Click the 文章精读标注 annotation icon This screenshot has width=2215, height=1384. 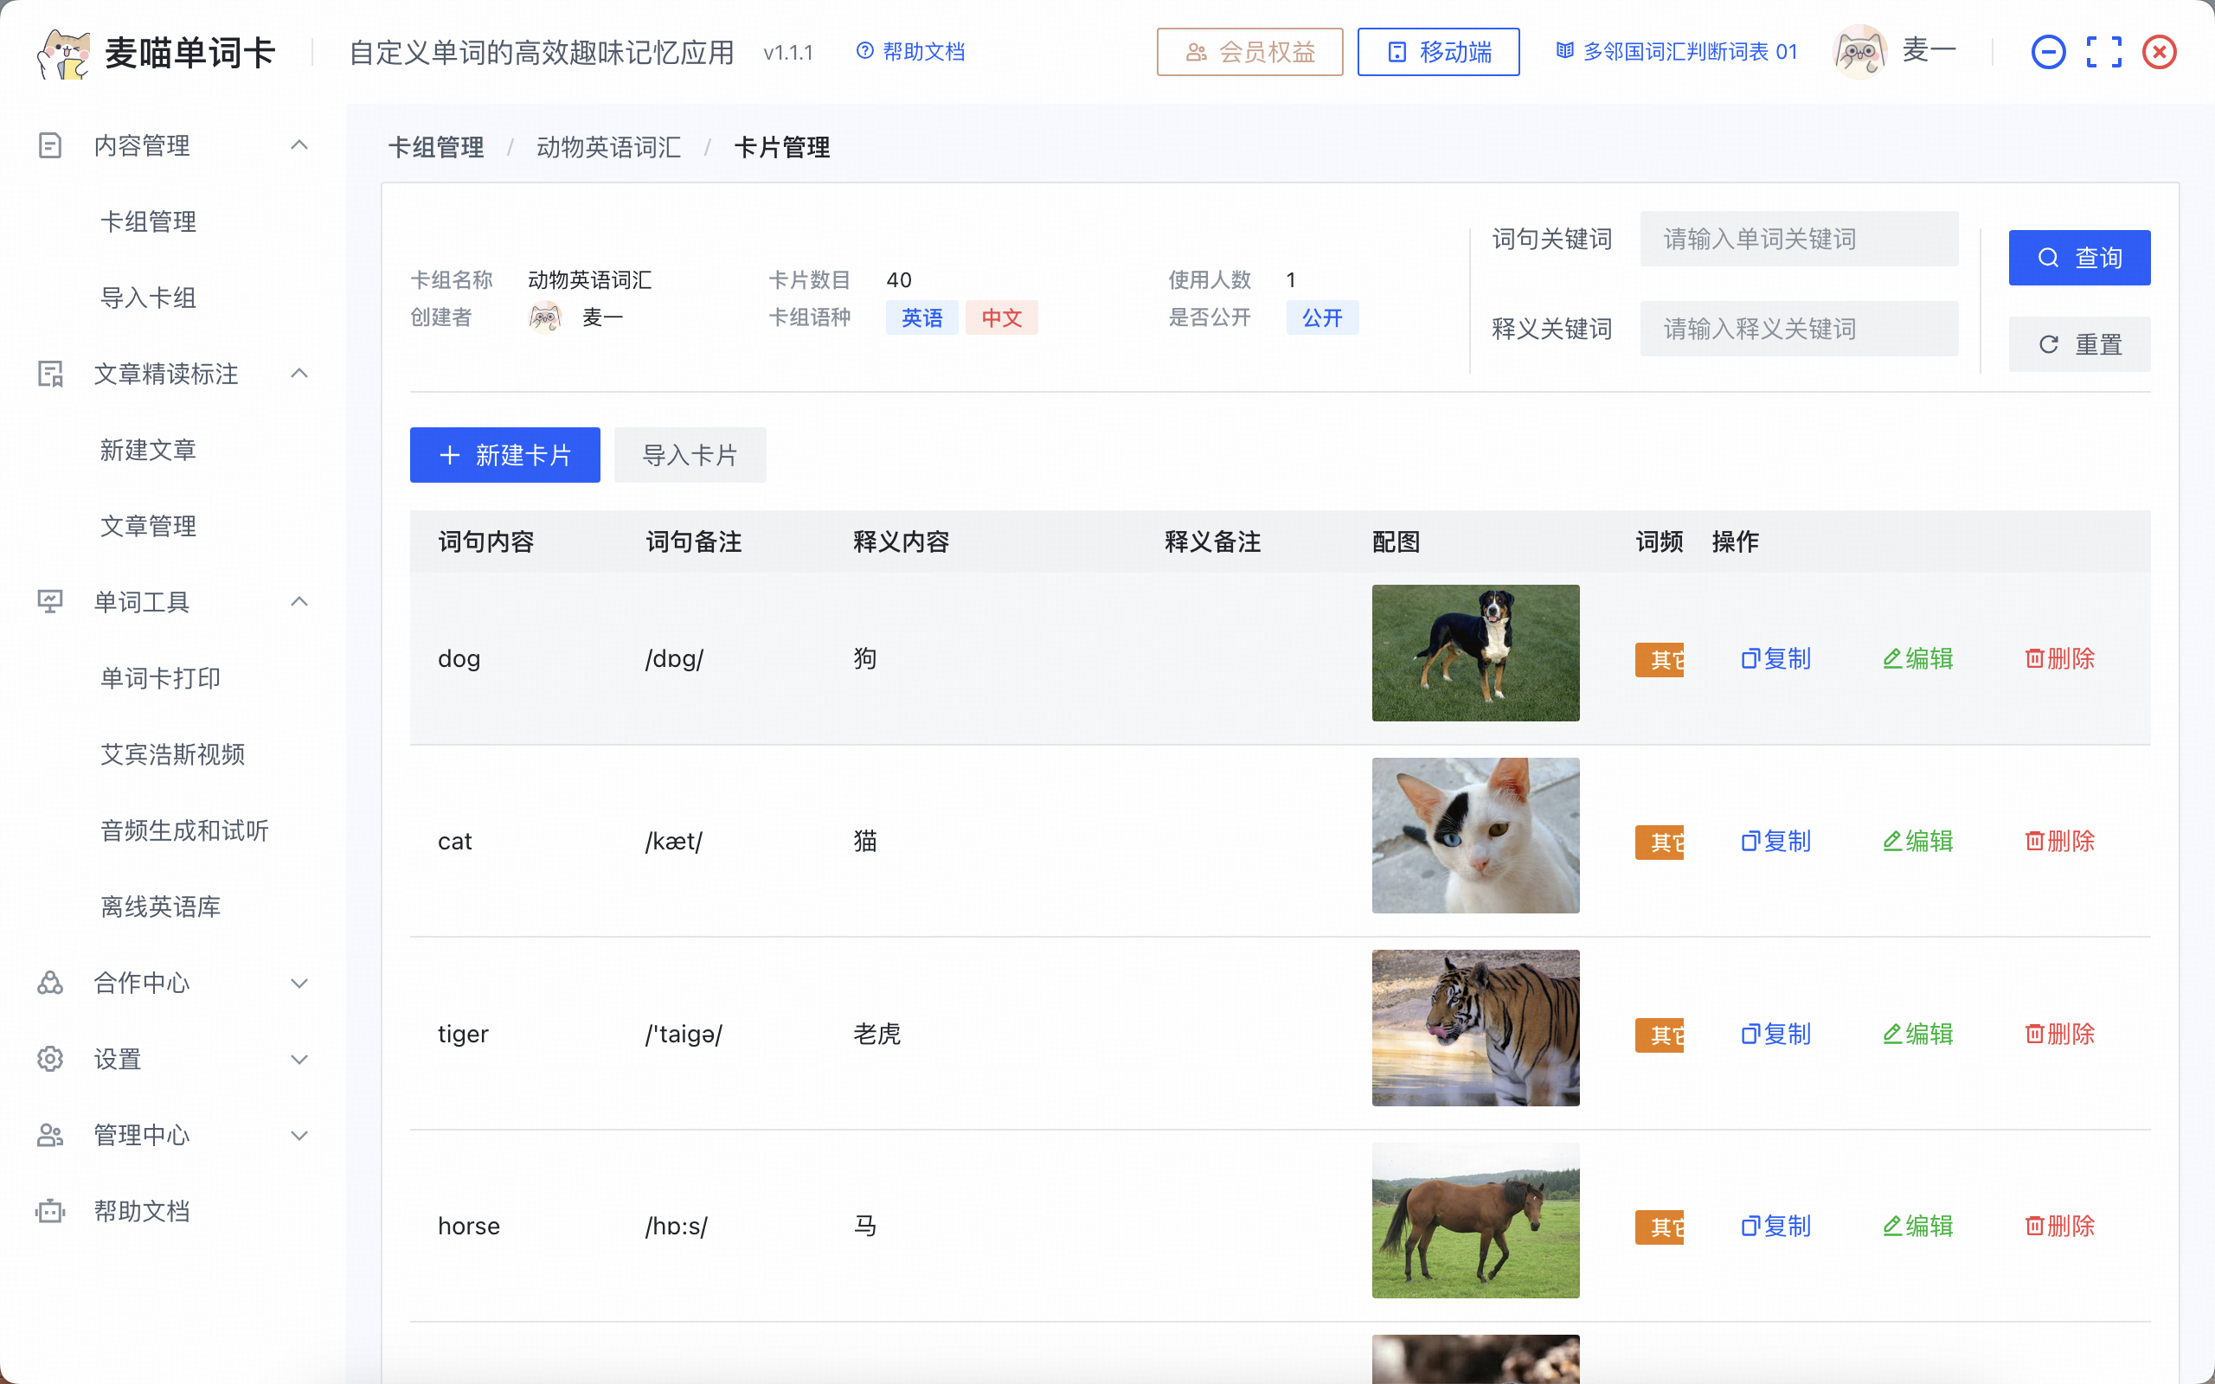tap(49, 374)
